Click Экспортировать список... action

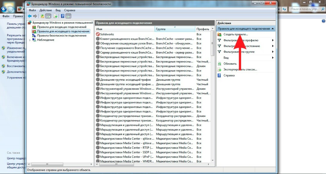pyautogui.click(x=240, y=70)
